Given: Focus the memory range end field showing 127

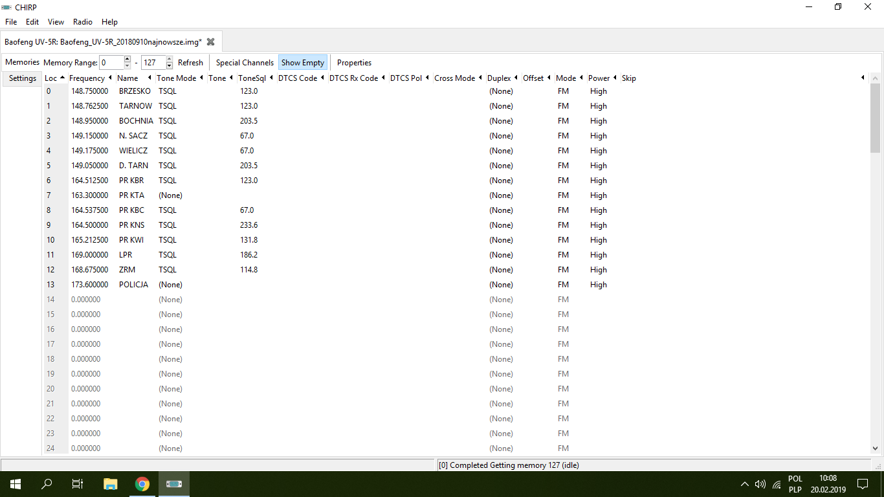Looking at the screenshot, I should 153,63.
